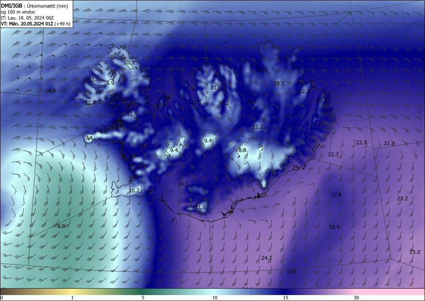Click the 10.3 value on the map

point(129,62)
